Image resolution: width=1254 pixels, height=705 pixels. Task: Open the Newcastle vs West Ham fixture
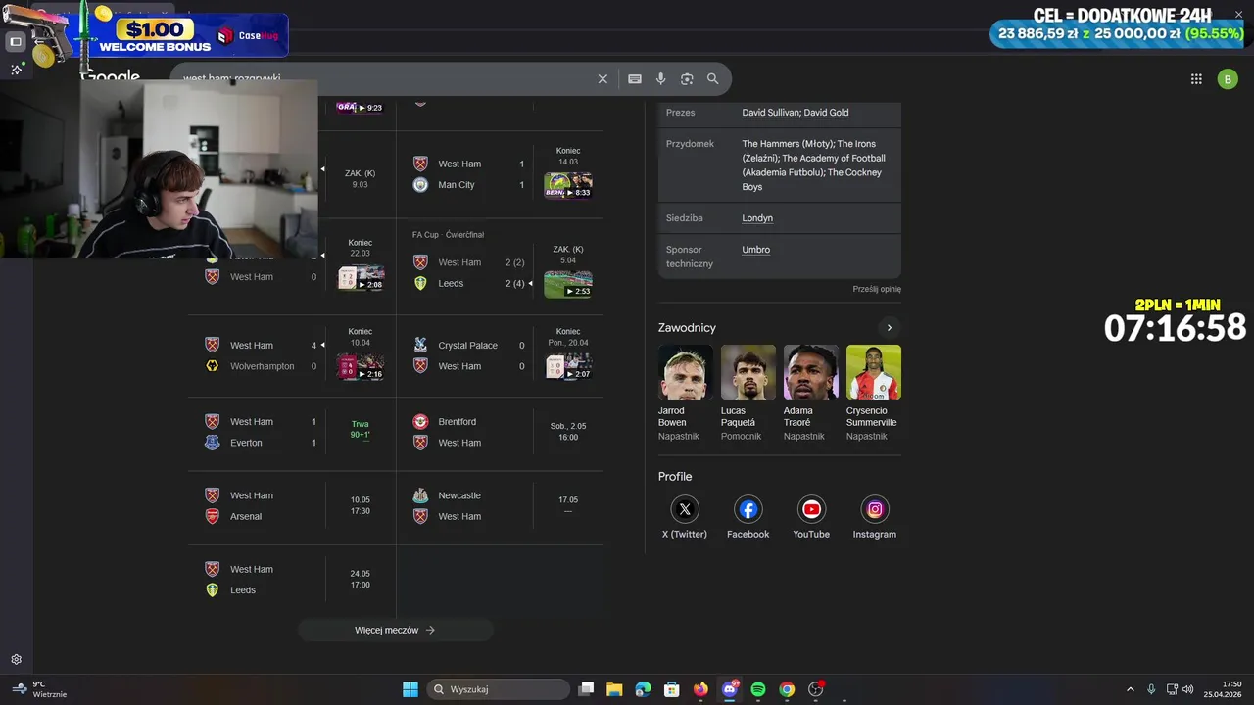[500, 505]
